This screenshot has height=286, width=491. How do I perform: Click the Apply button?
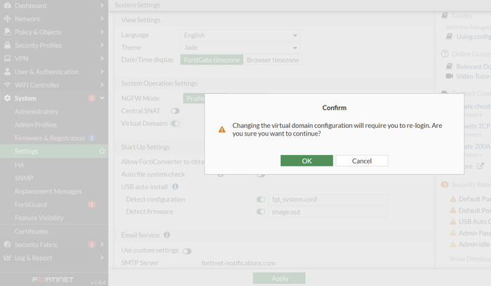tap(279, 278)
